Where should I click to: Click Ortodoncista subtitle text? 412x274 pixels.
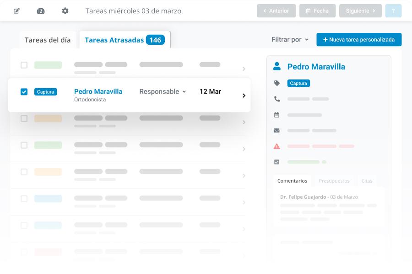point(90,100)
